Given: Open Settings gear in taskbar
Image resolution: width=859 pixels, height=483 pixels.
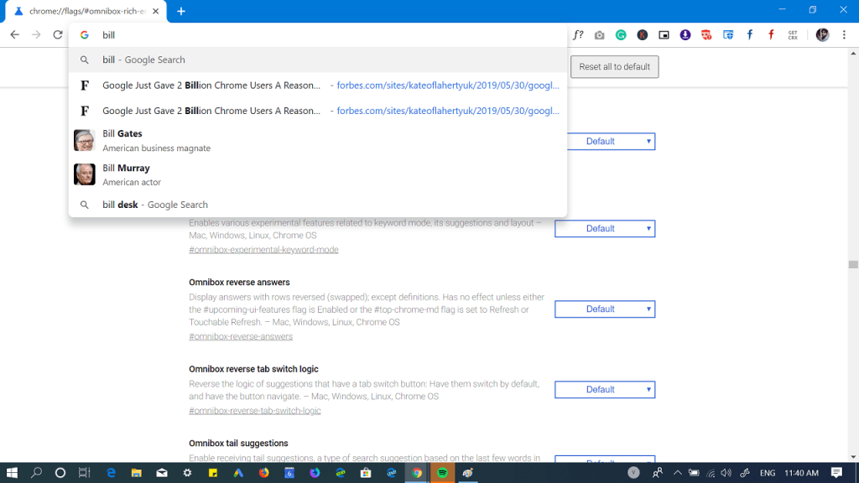Looking at the screenshot, I should point(187,473).
